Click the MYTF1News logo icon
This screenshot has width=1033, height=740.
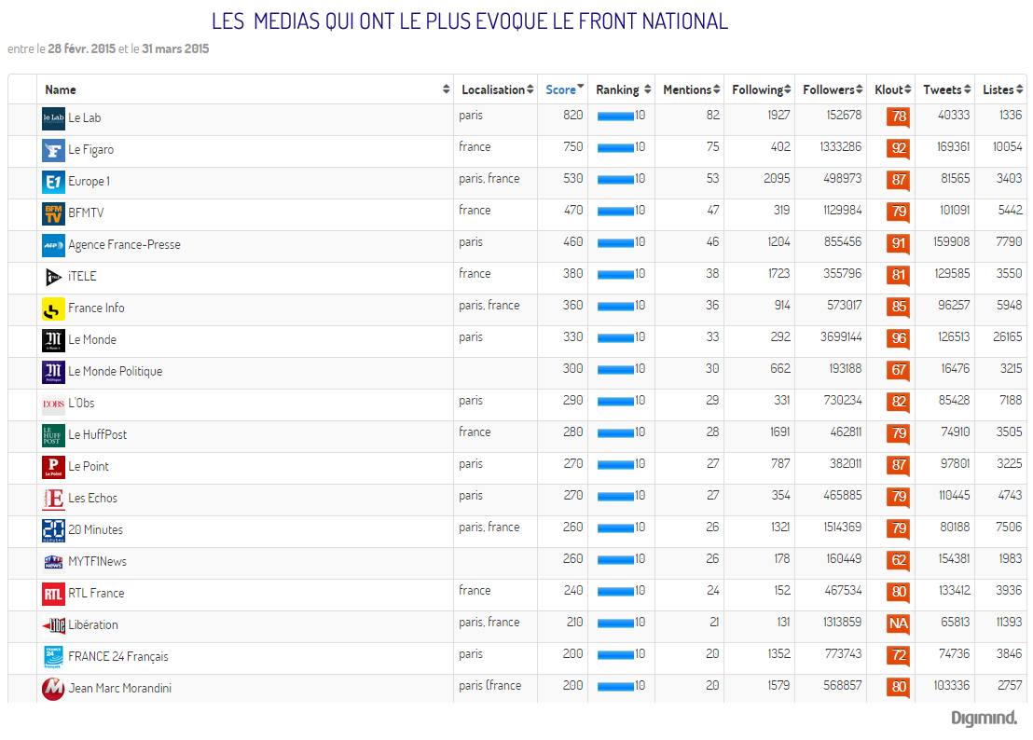coord(53,562)
